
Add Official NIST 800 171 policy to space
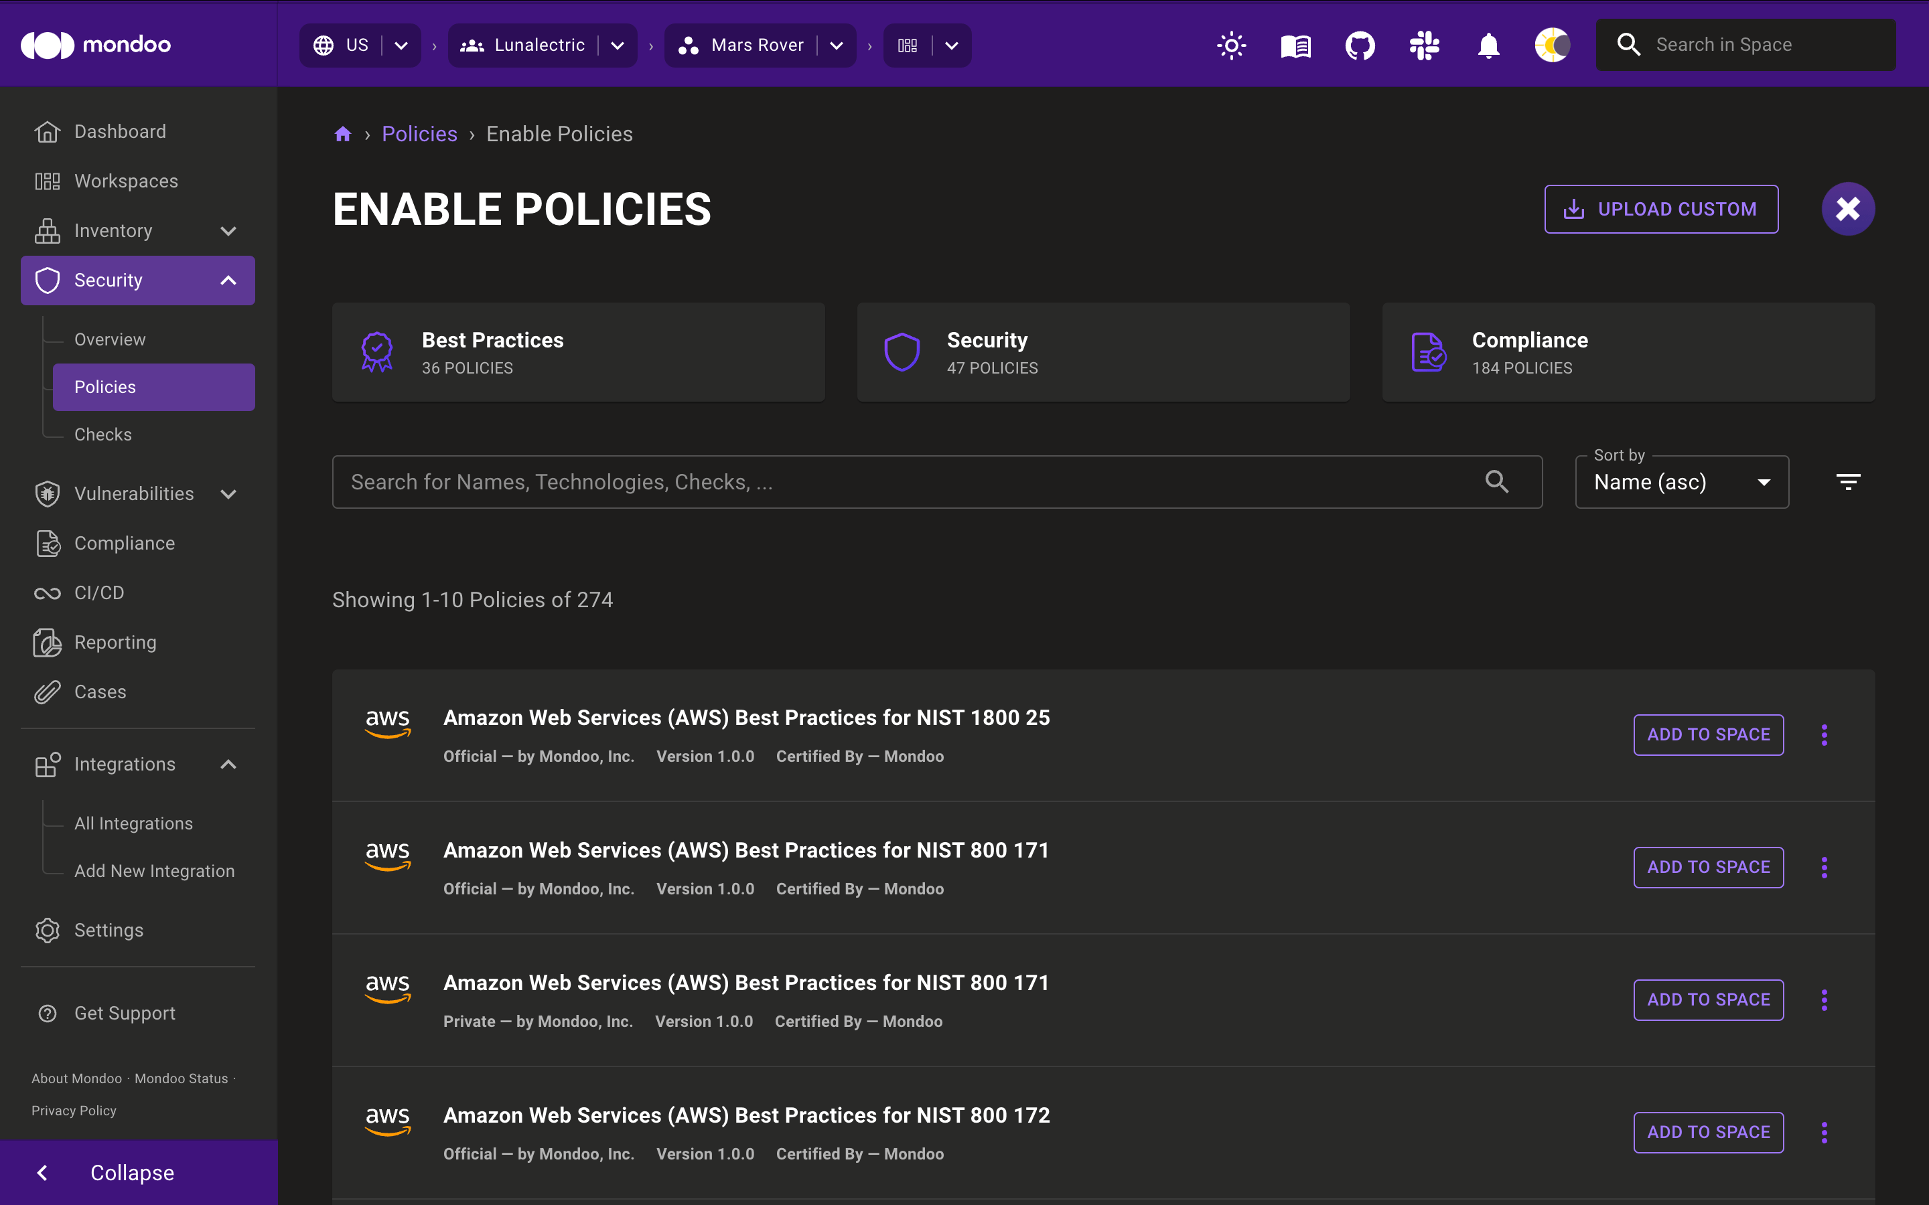click(x=1708, y=867)
